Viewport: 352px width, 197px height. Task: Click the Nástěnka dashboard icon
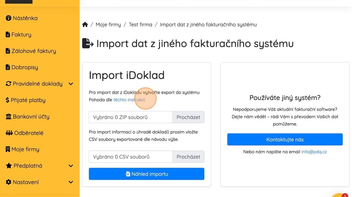click(x=8, y=18)
